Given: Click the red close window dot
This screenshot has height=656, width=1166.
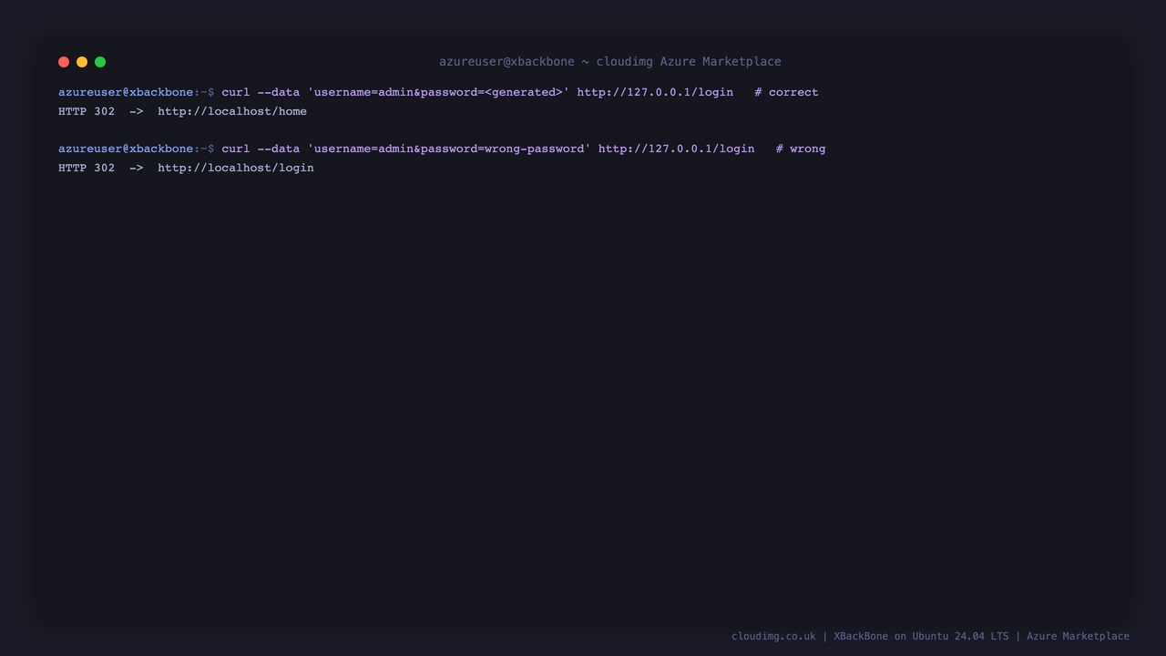Looking at the screenshot, I should point(64,62).
